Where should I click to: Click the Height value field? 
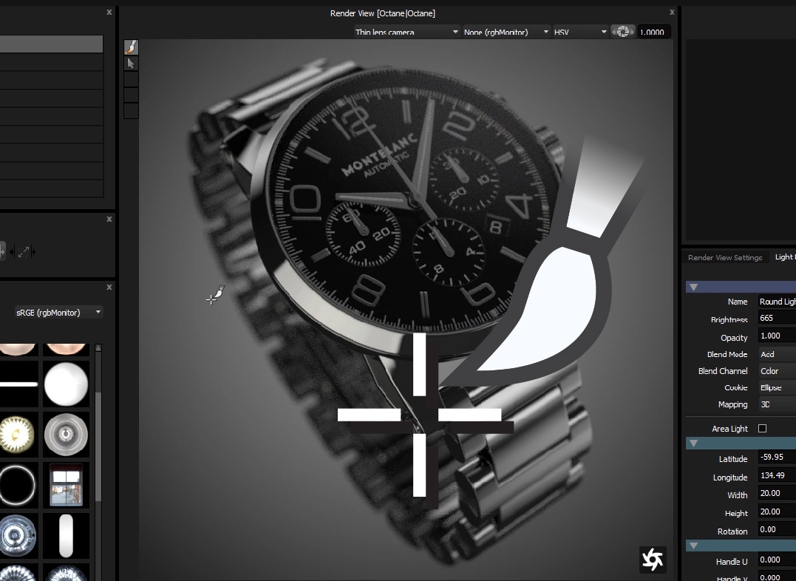coord(778,512)
